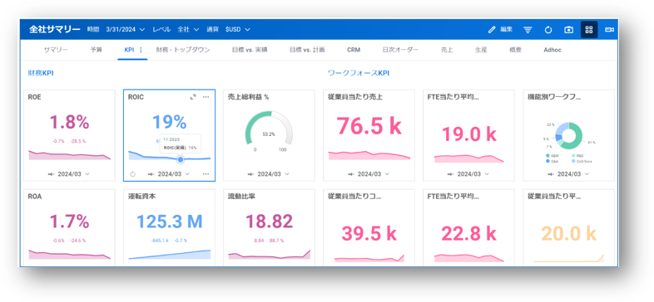The image size is (654, 302).
Task: Open the 概要 tab
Action: tap(515, 50)
